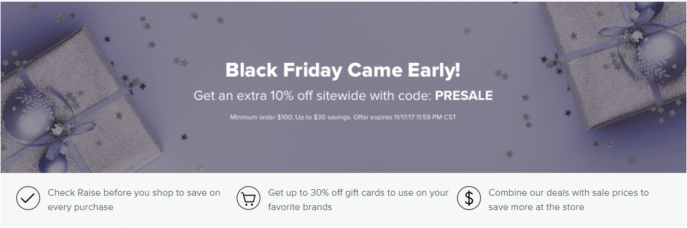Click the shopping cart icon
687x228 pixels.
pos(249,199)
